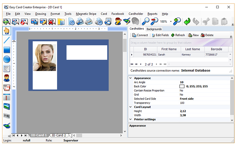Open the Drawing menu
Screen dimensions: 237x146
40,14
